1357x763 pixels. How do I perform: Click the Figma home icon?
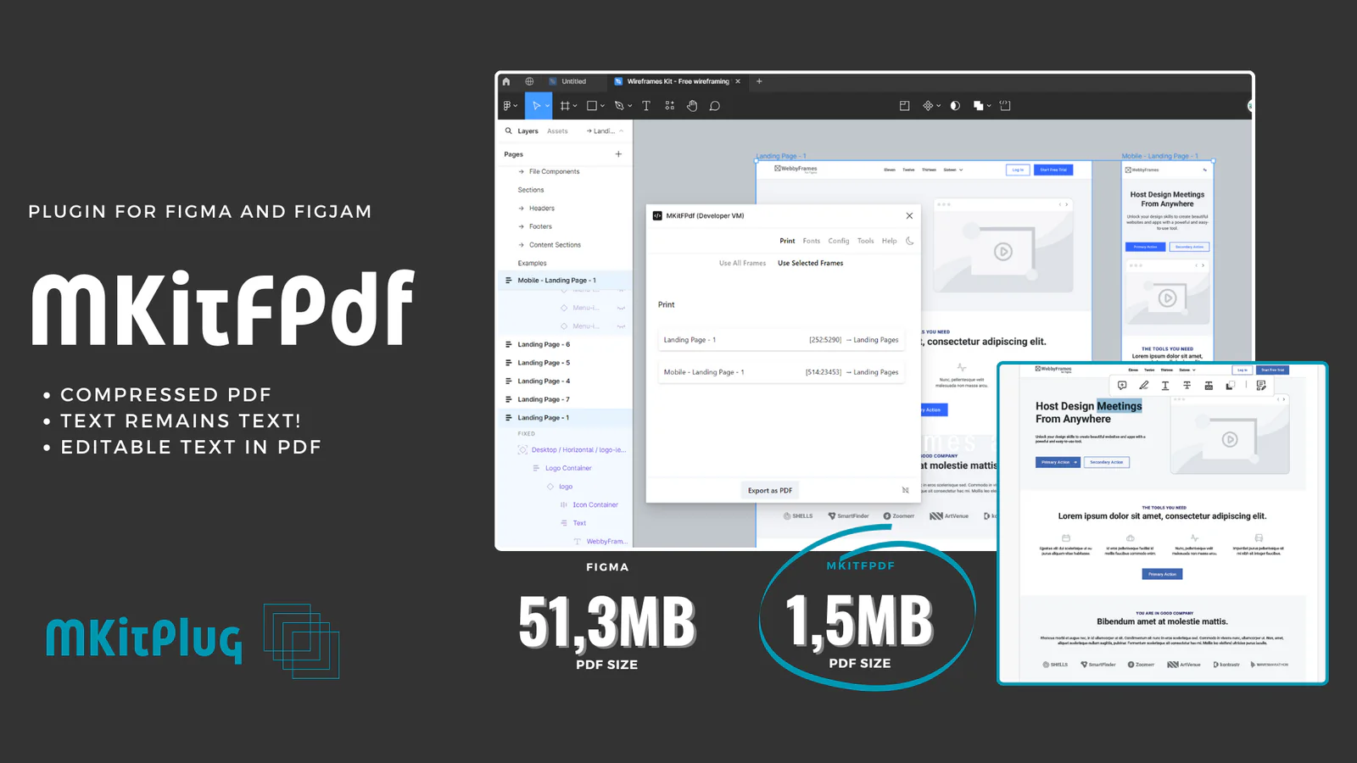pos(506,81)
